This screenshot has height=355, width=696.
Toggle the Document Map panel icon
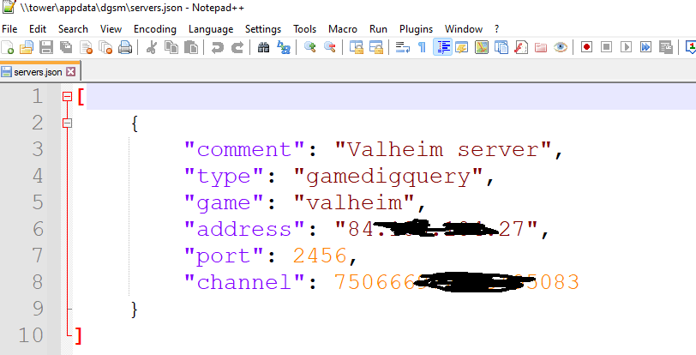click(x=482, y=46)
